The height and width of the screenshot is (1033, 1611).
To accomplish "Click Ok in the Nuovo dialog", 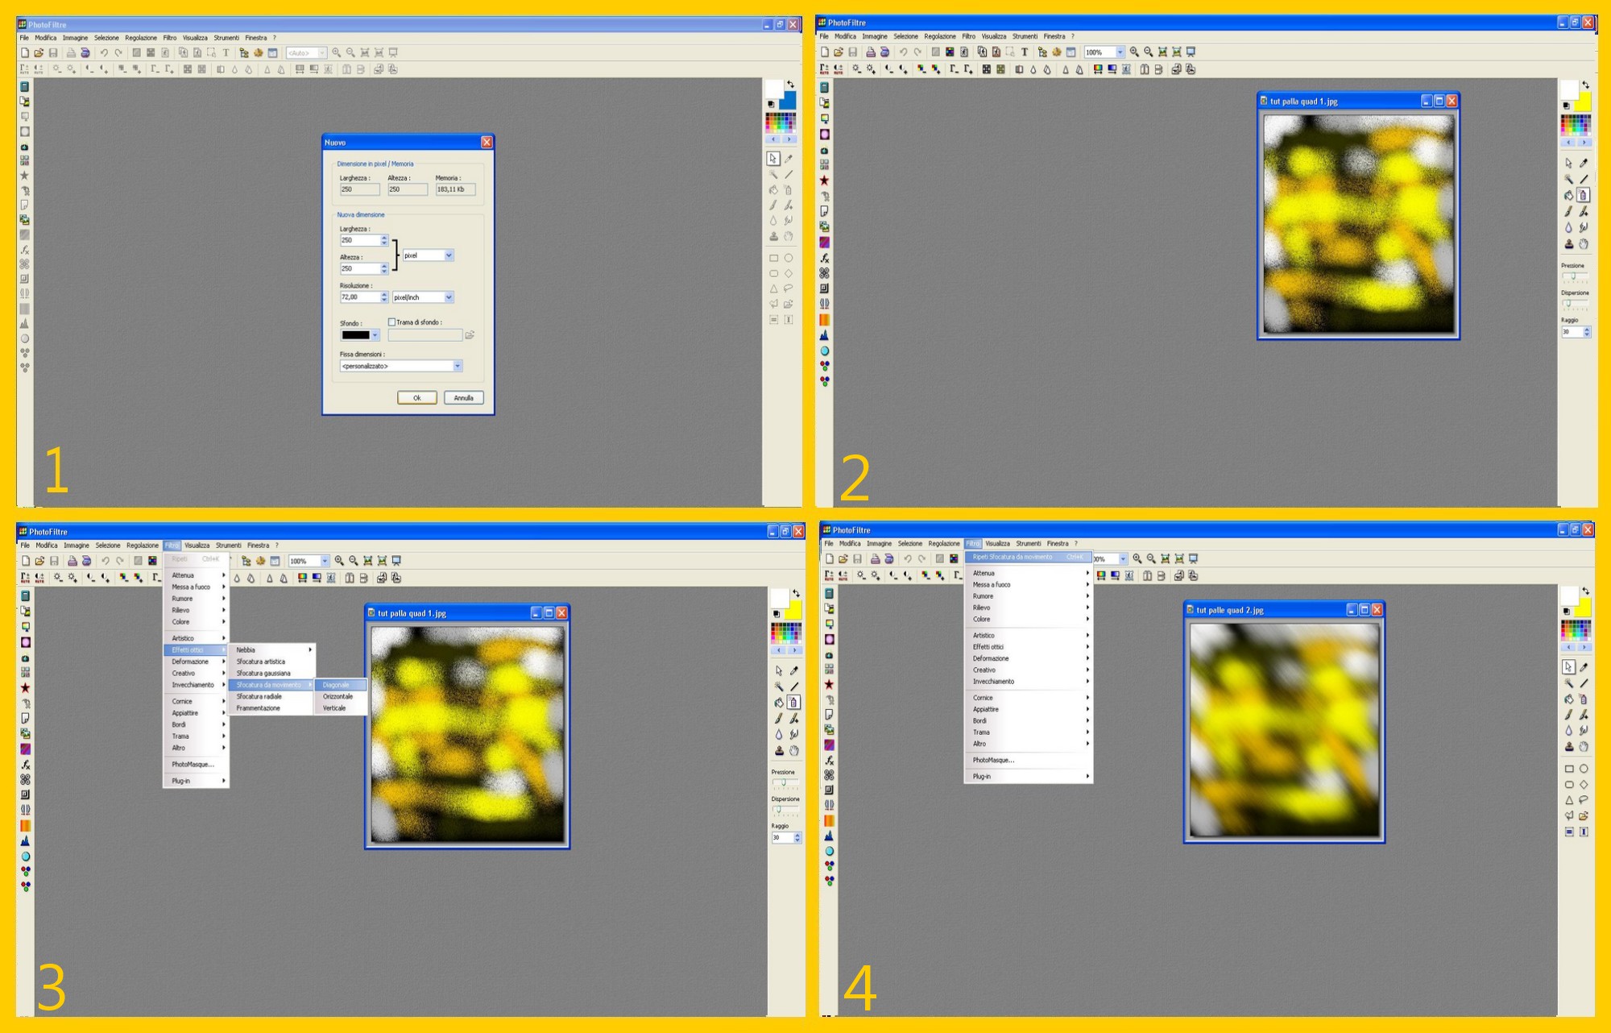I will 416,398.
